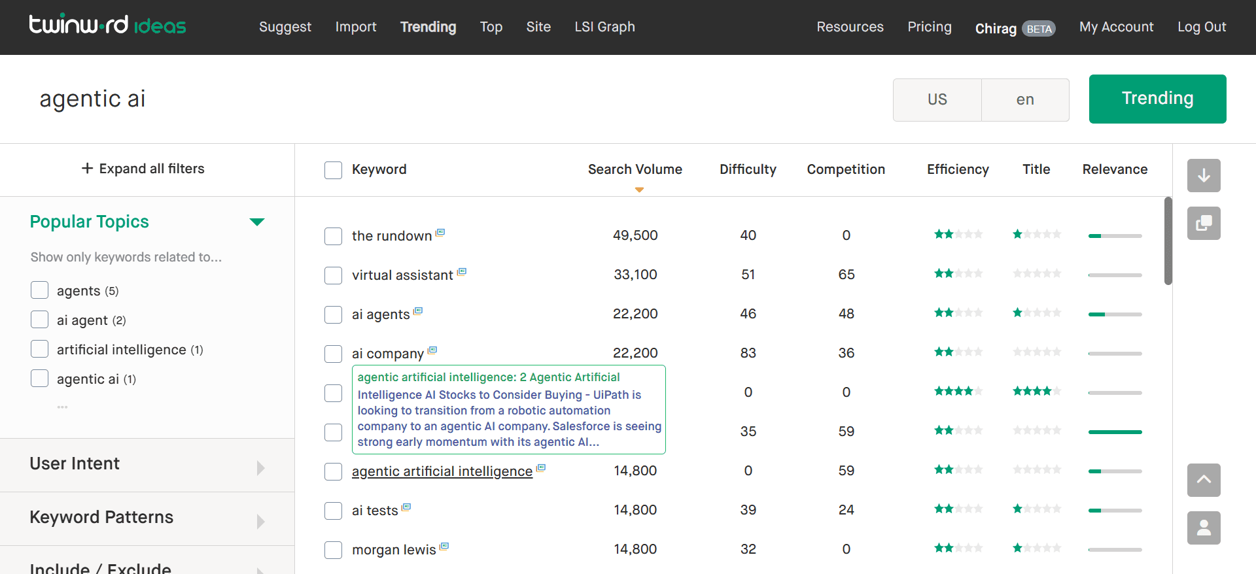Filter by 'artificial intelligence (1)' topic checkbox
The image size is (1256, 574).
39,348
